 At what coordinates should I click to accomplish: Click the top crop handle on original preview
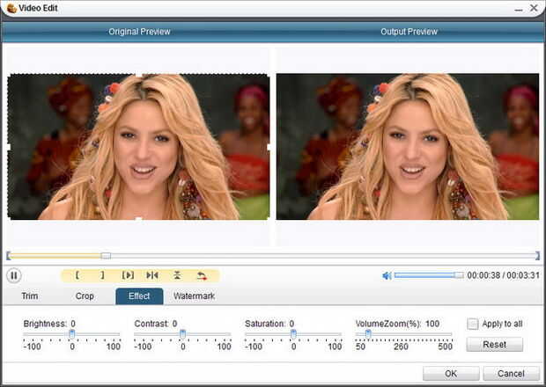pos(138,74)
